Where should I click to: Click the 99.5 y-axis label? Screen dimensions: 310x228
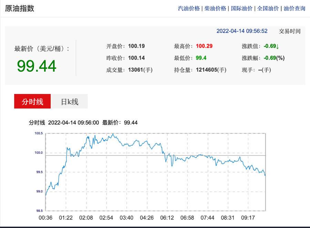click(x=40, y=172)
